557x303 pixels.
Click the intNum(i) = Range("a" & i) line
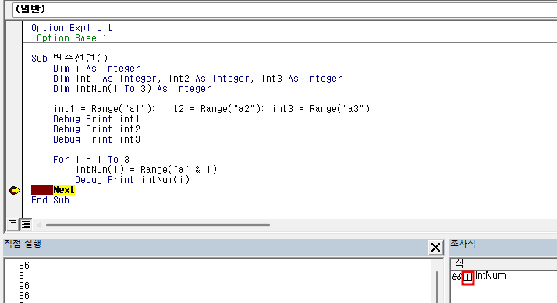(146, 170)
